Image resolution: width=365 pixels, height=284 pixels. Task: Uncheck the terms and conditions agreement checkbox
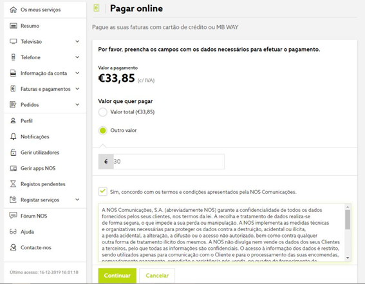[x=102, y=191]
